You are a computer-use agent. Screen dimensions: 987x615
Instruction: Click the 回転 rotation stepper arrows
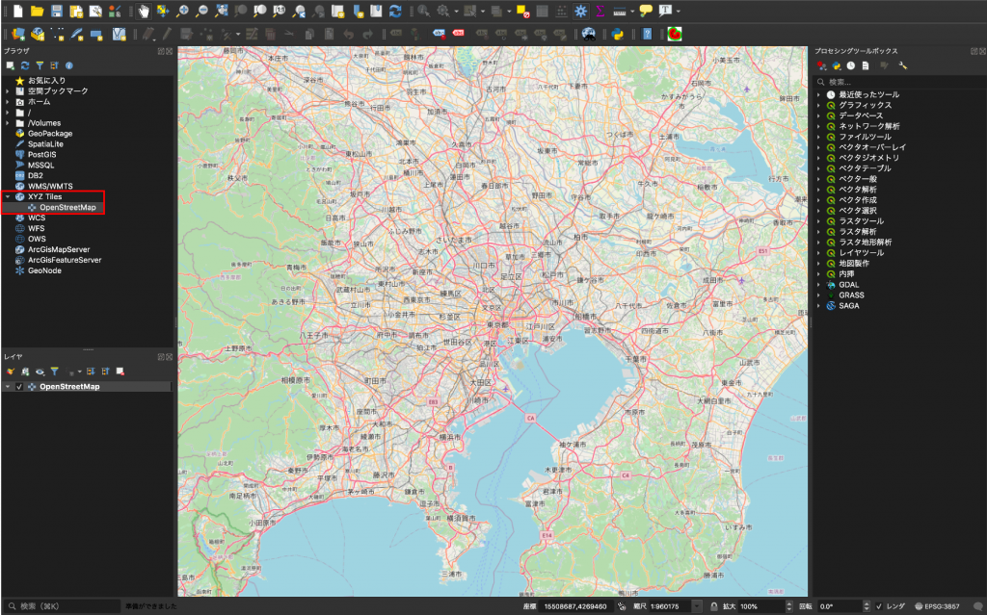pos(867,606)
